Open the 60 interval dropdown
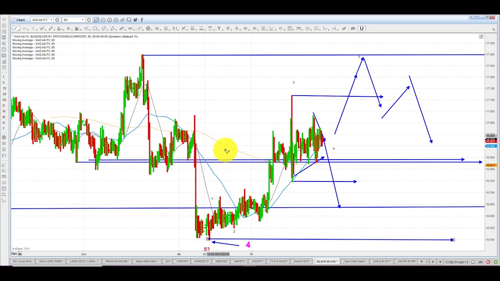The width and height of the screenshot is (500, 281). pyautogui.click(x=83, y=20)
